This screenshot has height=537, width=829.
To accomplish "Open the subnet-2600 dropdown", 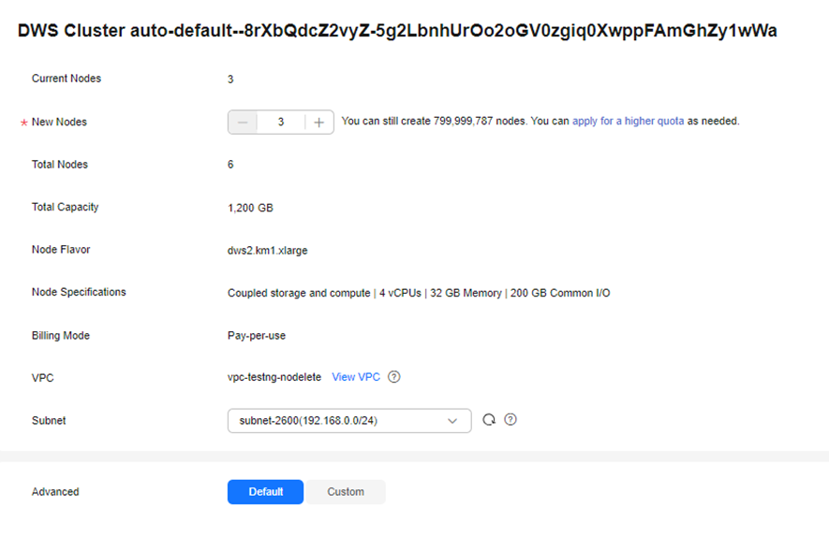I will [x=349, y=421].
